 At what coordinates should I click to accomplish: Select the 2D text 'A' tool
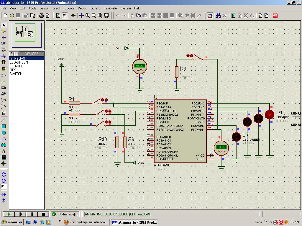click(4, 151)
